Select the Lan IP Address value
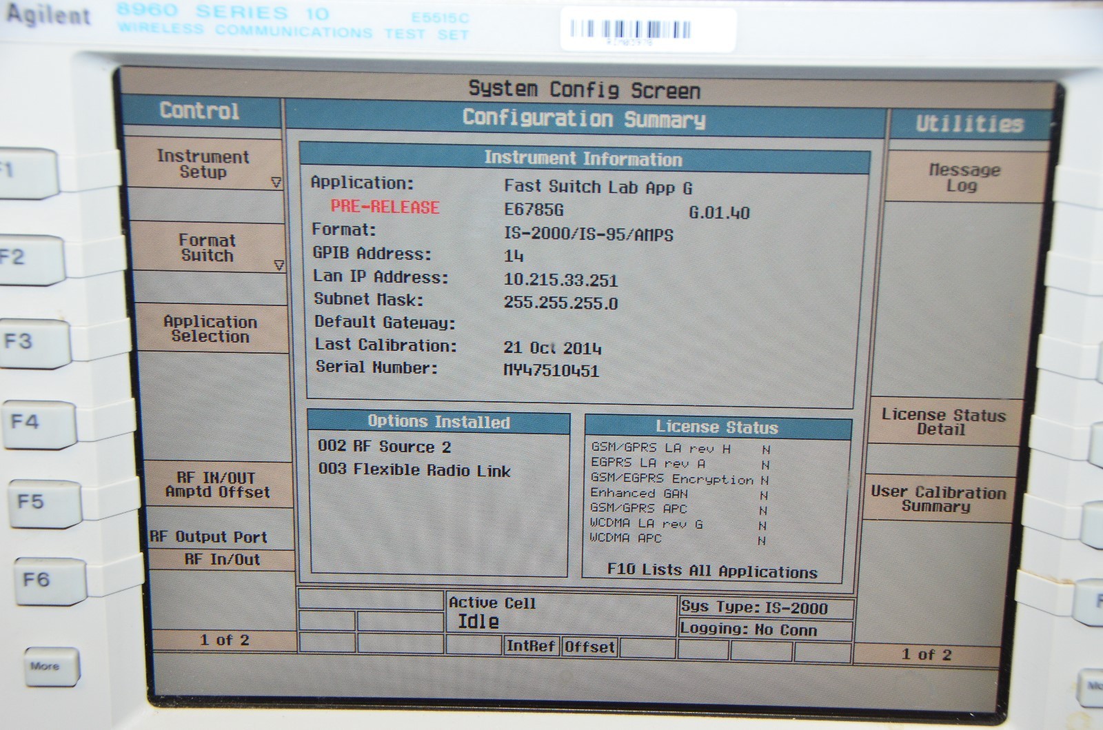This screenshot has width=1103, height=730. [560, 281]
